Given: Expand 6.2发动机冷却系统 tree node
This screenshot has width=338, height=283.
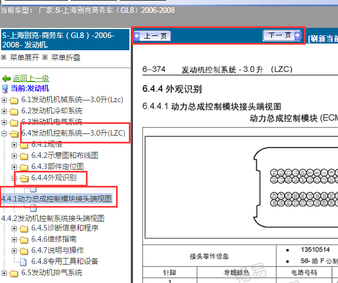Looking at the screenshot, I should [4, 111].
